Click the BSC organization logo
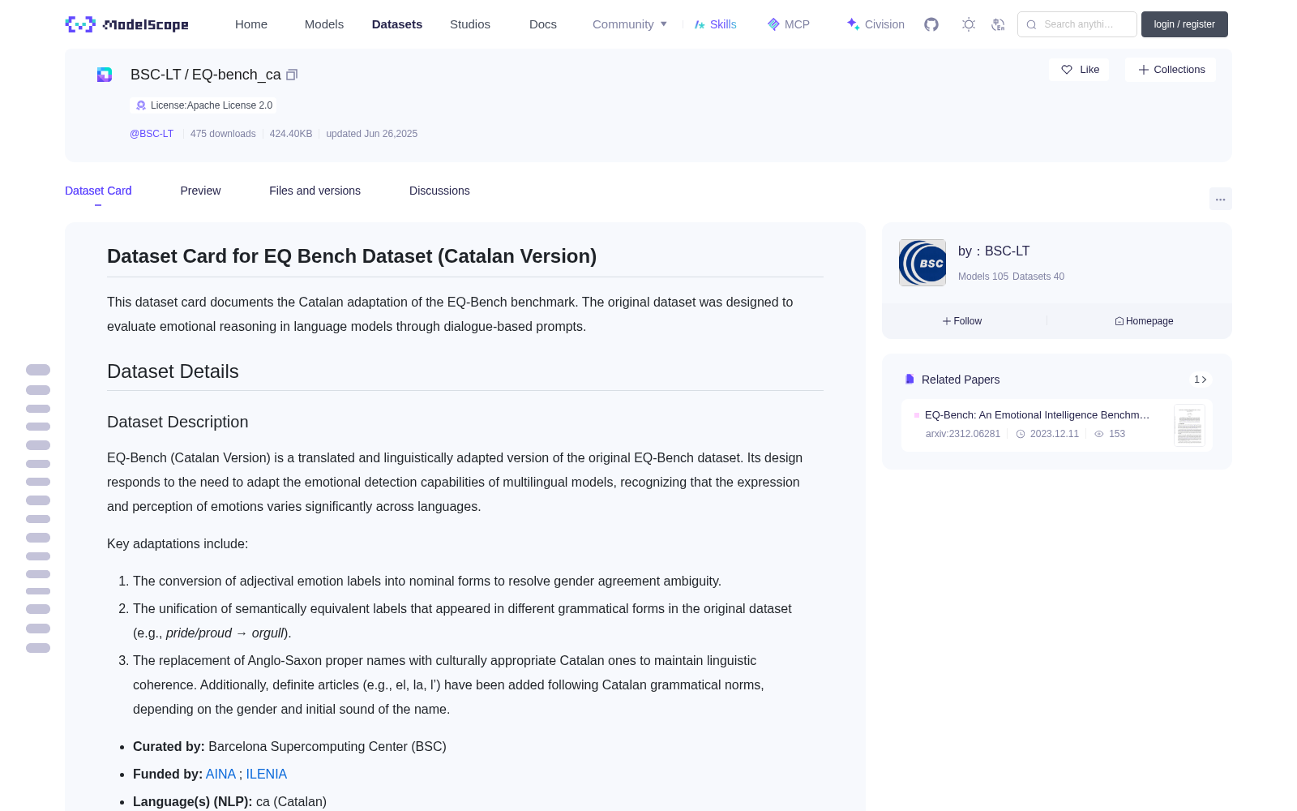Viewport: 1297px width, 811px height. pos(922,263)
